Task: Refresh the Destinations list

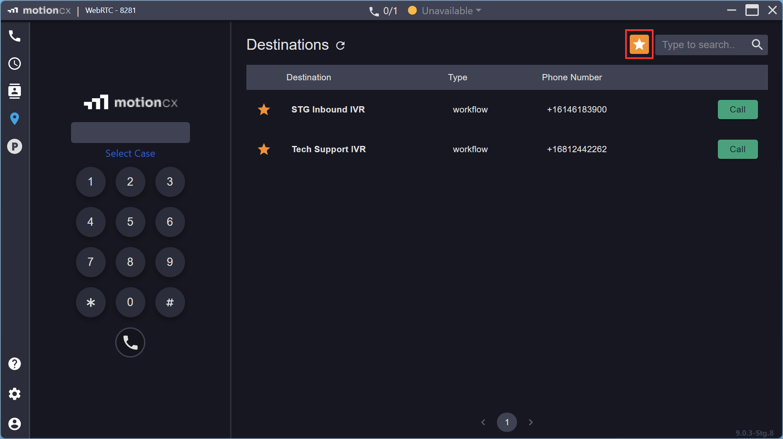Action: tap(340, 45)
